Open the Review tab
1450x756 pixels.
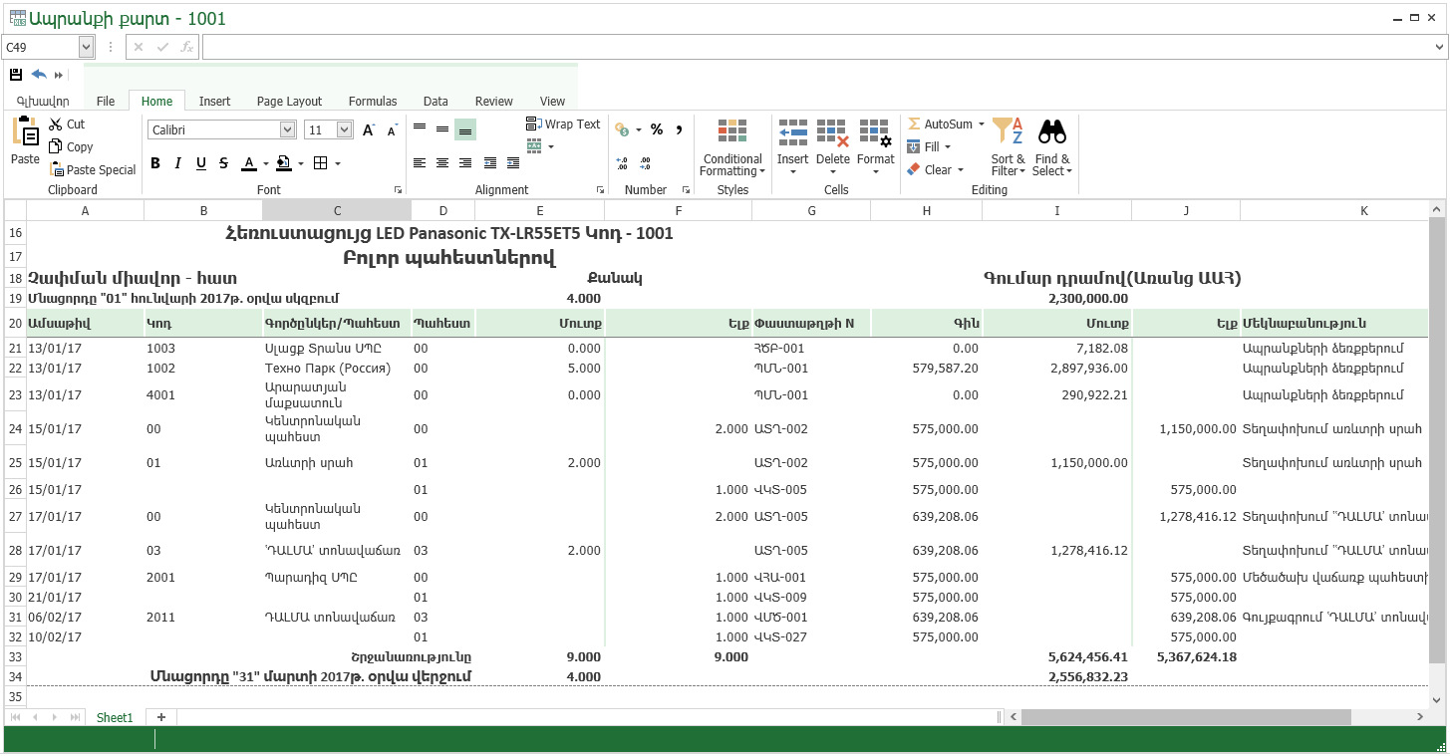pos(493,101)
